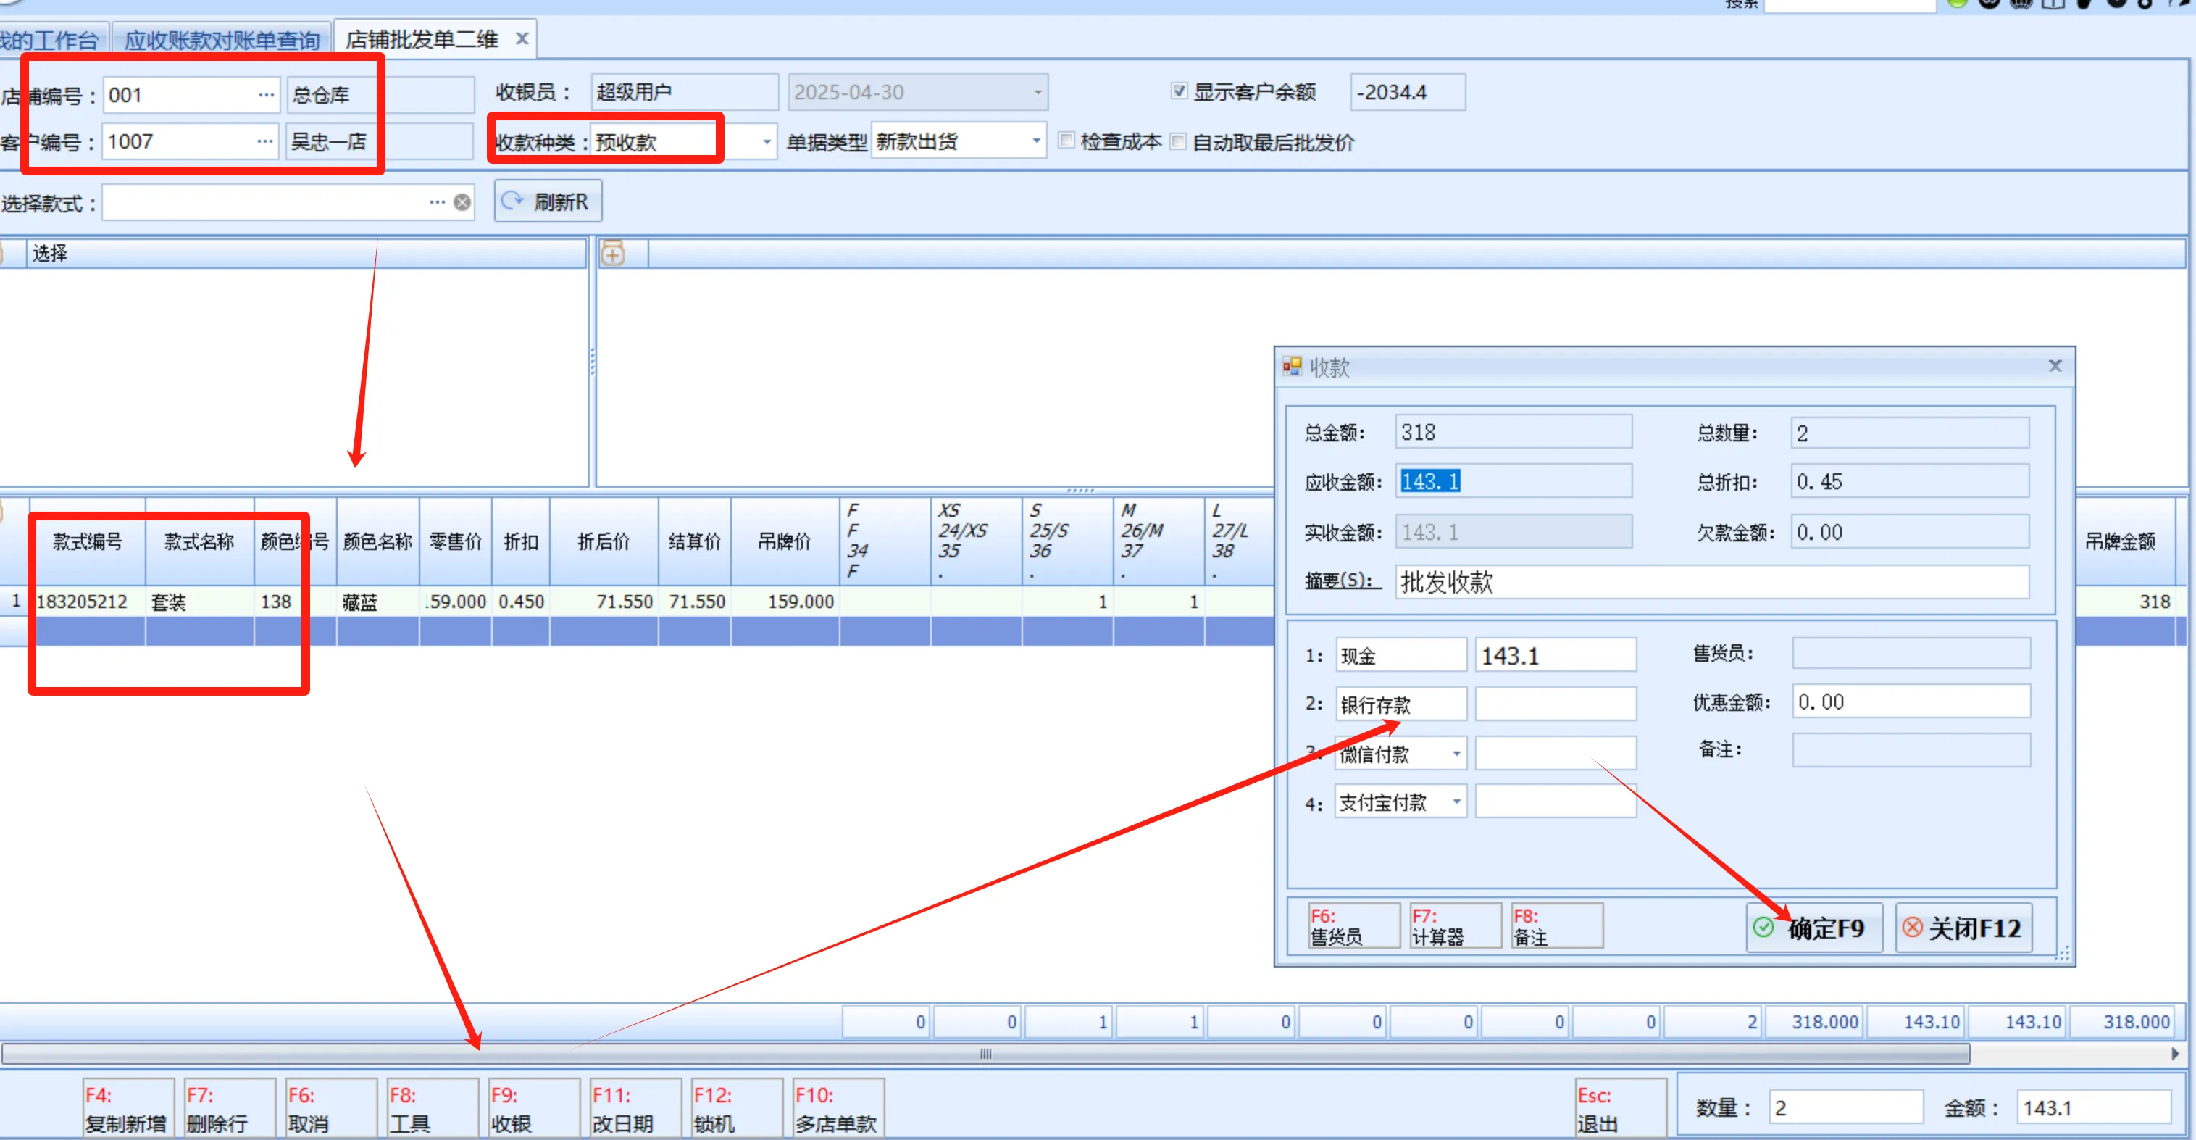Click the 银行存款 amount input field

(x=1555, y=704)
